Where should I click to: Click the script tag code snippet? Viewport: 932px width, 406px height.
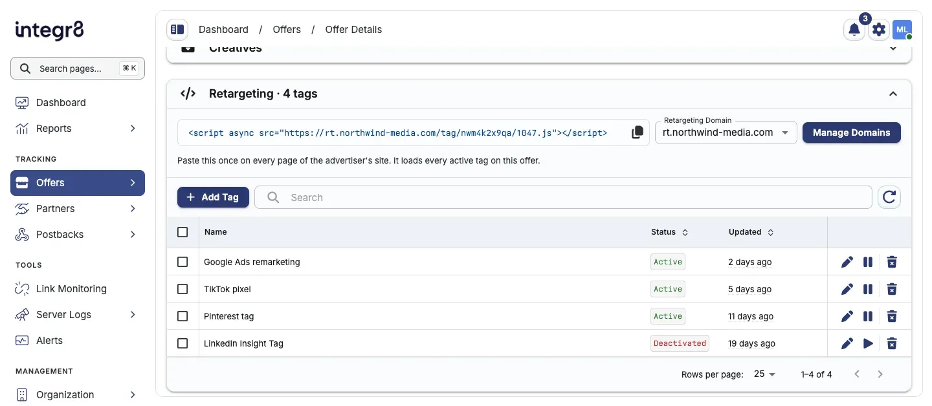(397, 133)
